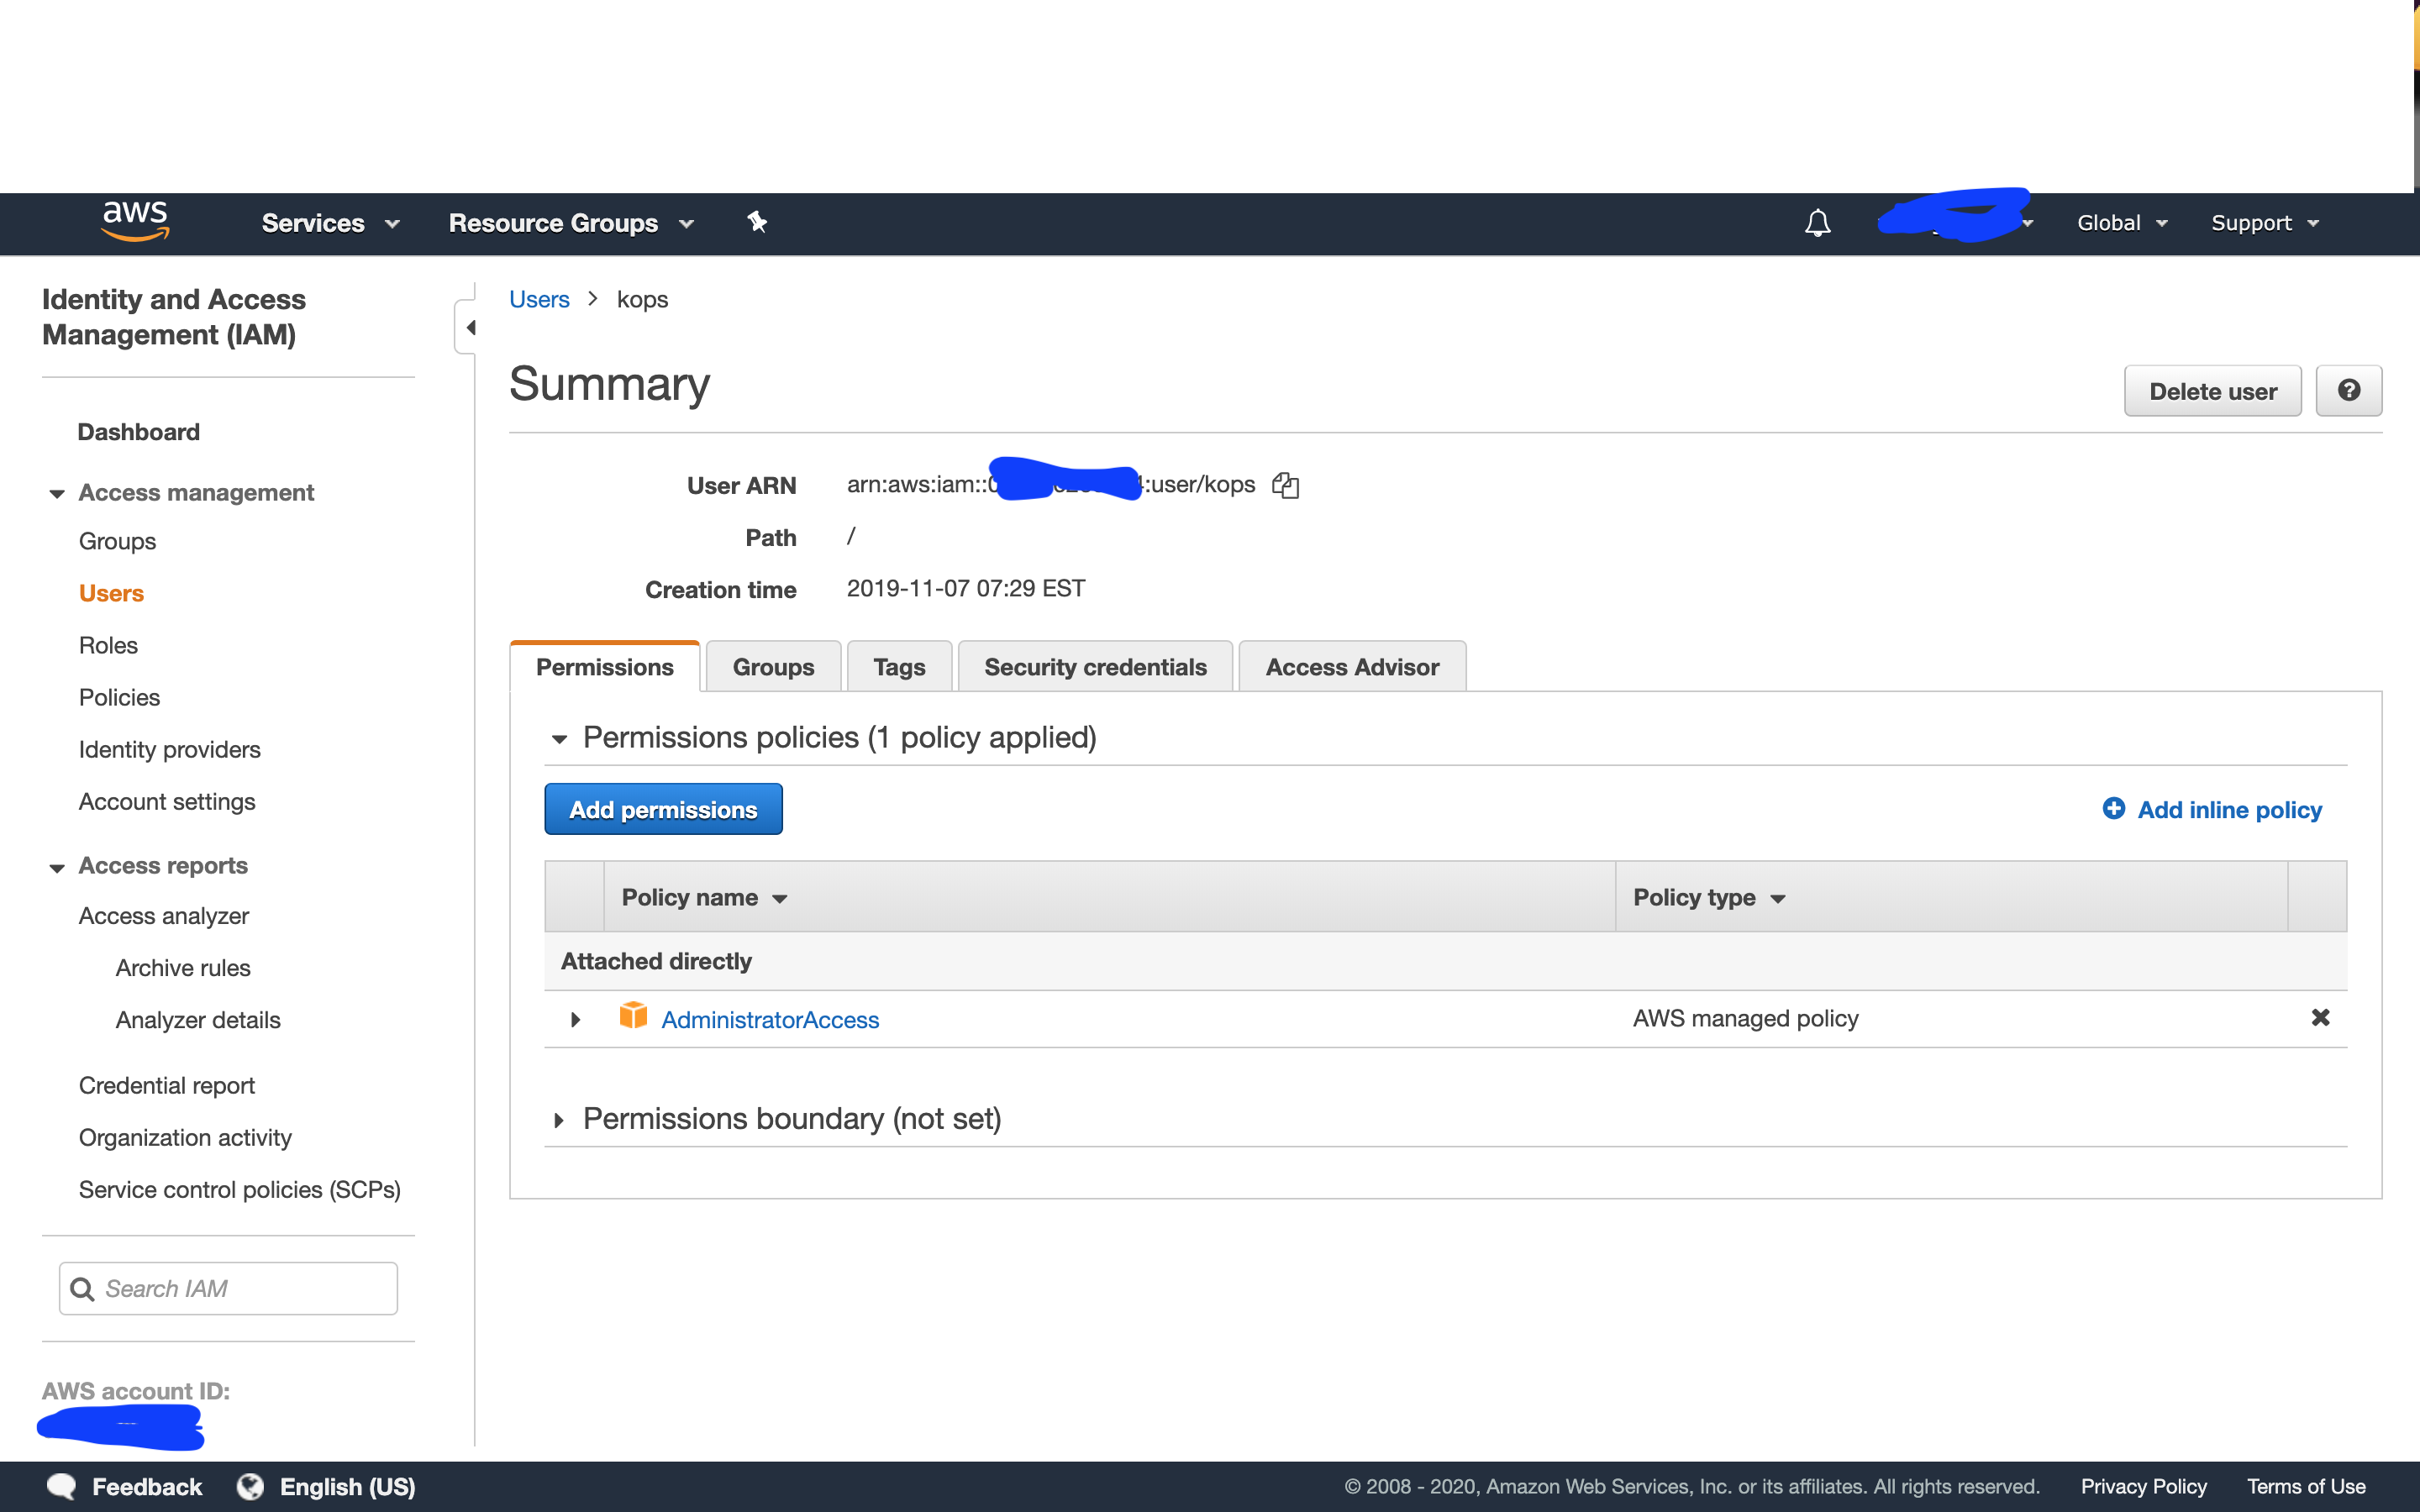This screenshot has width=2420, height=1512.
Task: Open the account name dropdown arrow
Action: [x=2027, y=223]
